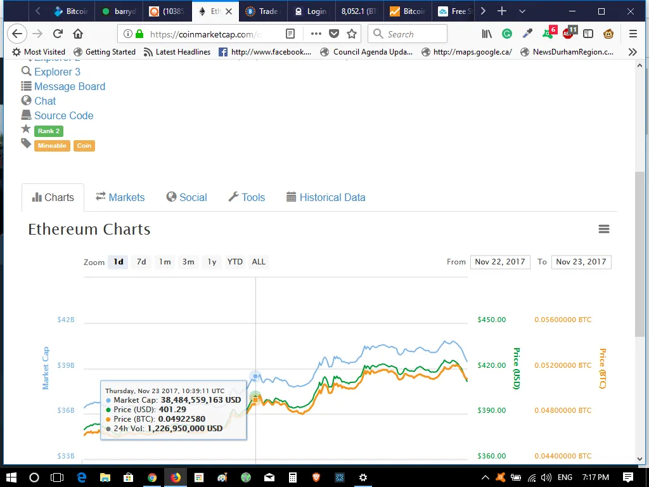Open the Social tab
Image resolution: width=649 pixels, height=487 pixels.
click(187, 197)
